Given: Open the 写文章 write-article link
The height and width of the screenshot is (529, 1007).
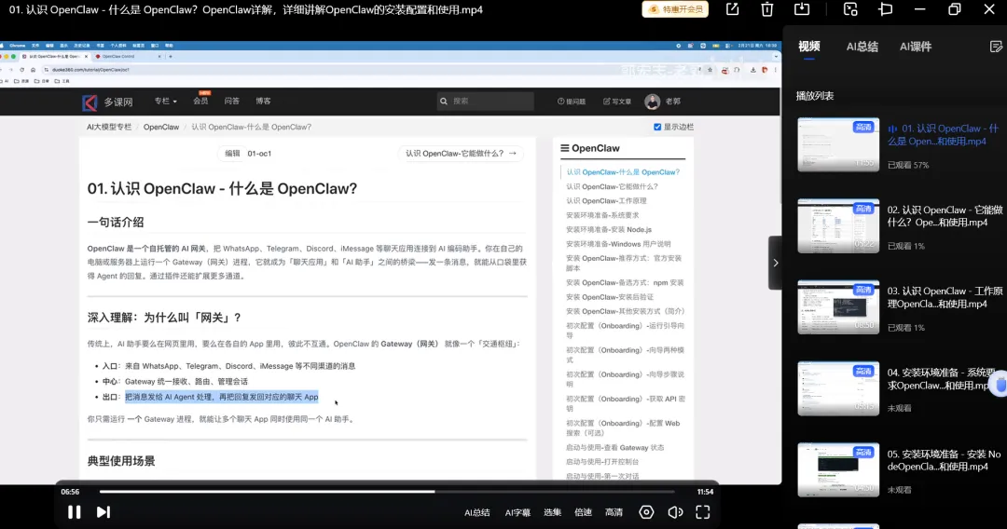Looking at the screenshot, I should 616,102.
